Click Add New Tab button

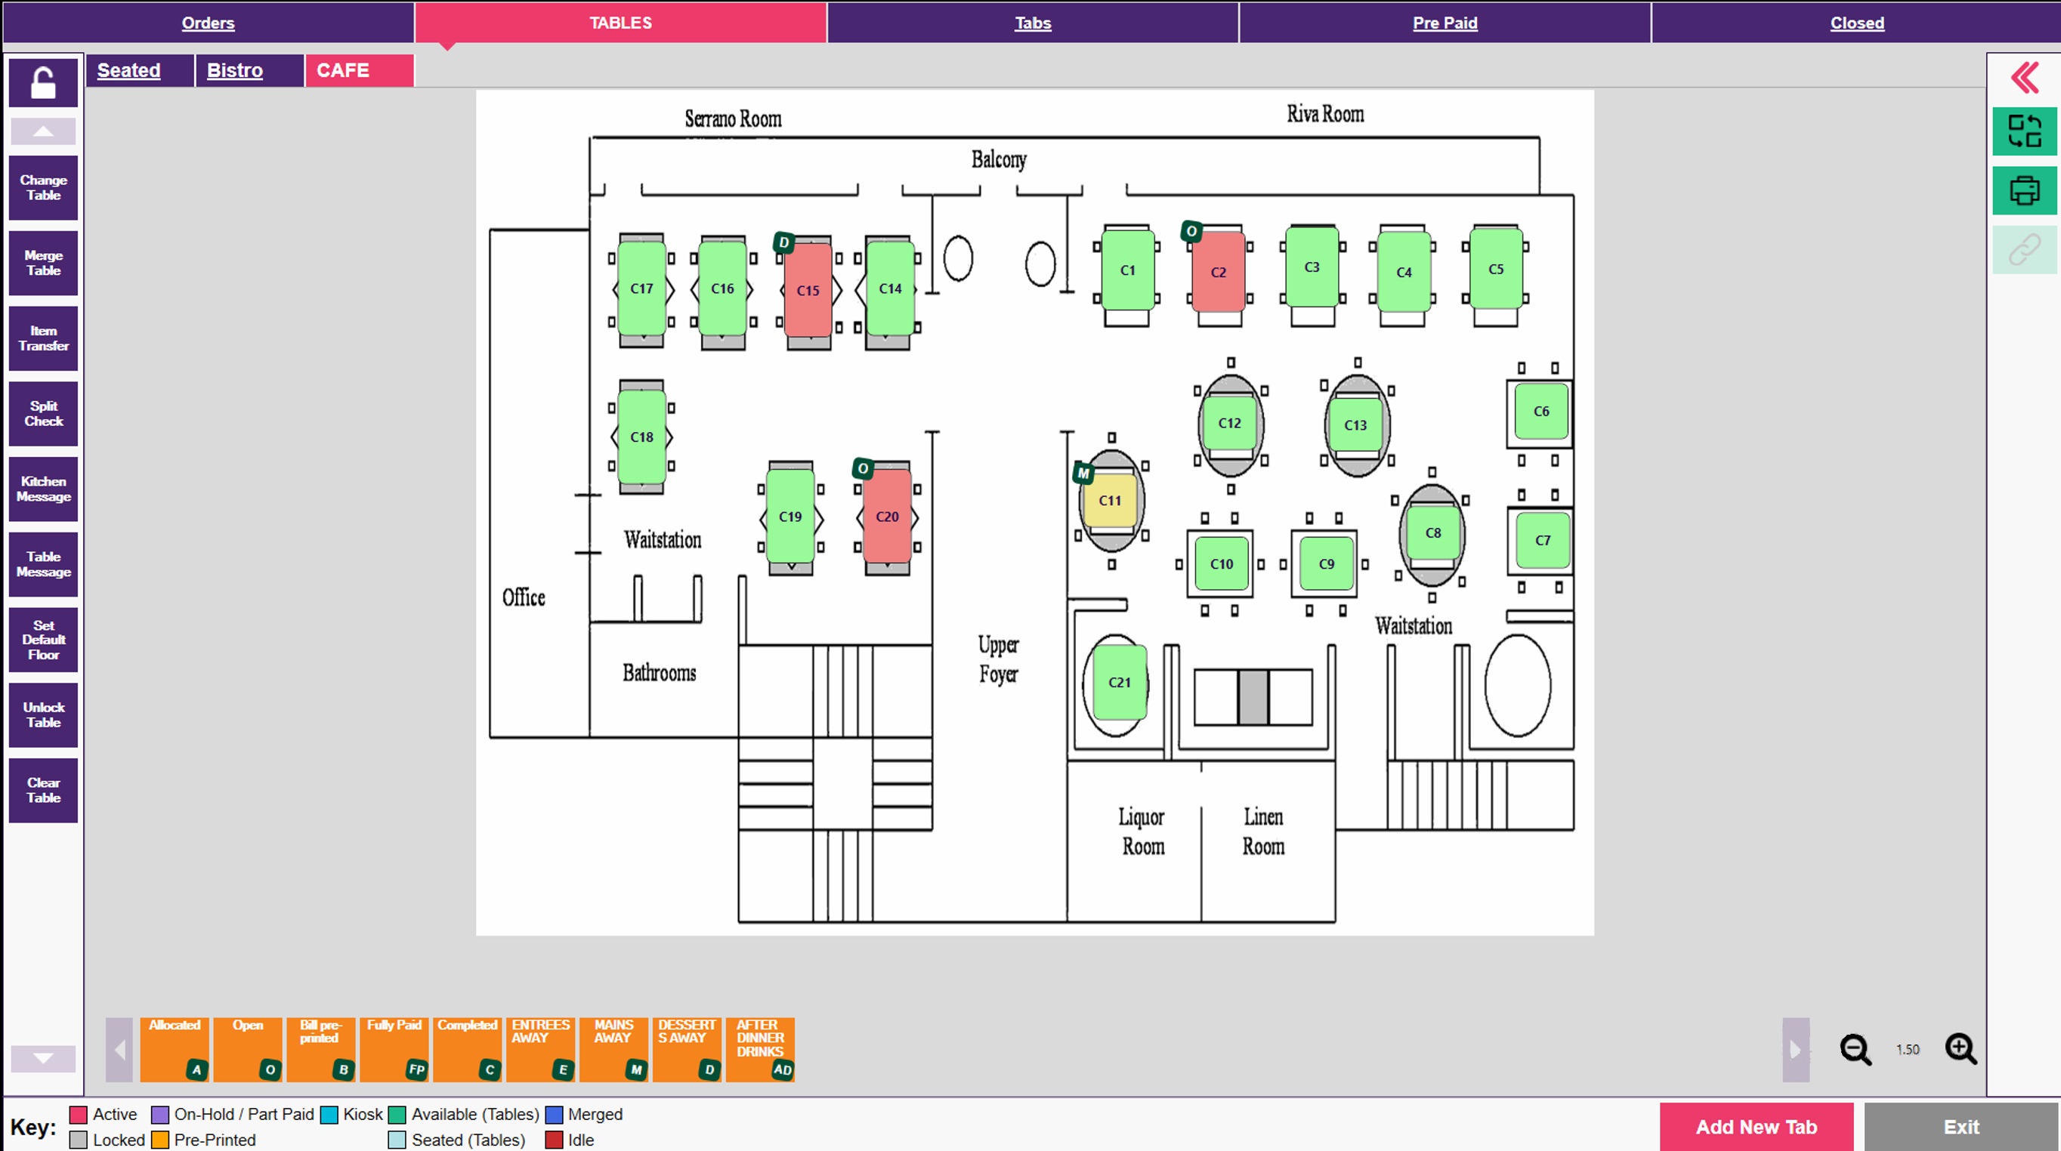[1757, 1126]
